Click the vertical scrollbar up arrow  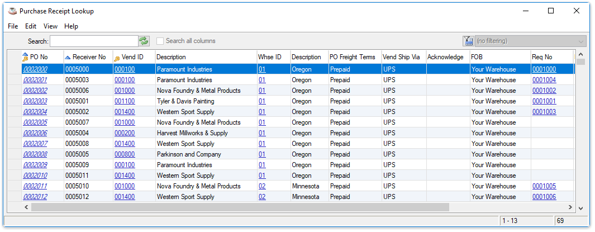[580, 54]
